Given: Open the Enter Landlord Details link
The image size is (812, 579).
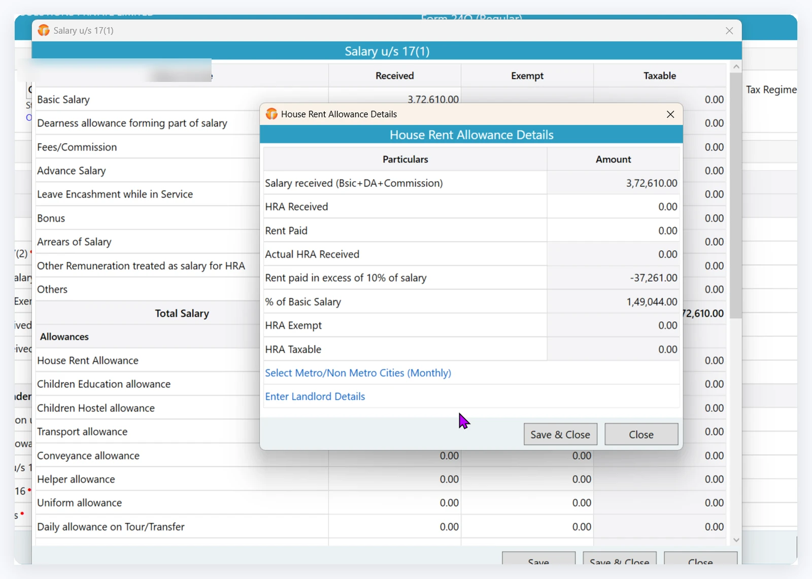Looking at the screenshot, I should 315,396.
